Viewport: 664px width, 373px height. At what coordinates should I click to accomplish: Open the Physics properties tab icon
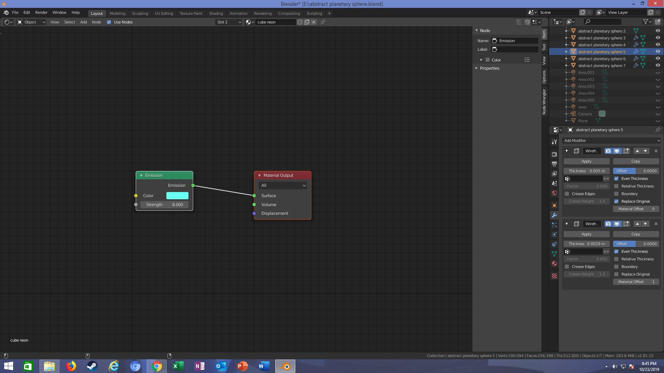pos(554,235)
